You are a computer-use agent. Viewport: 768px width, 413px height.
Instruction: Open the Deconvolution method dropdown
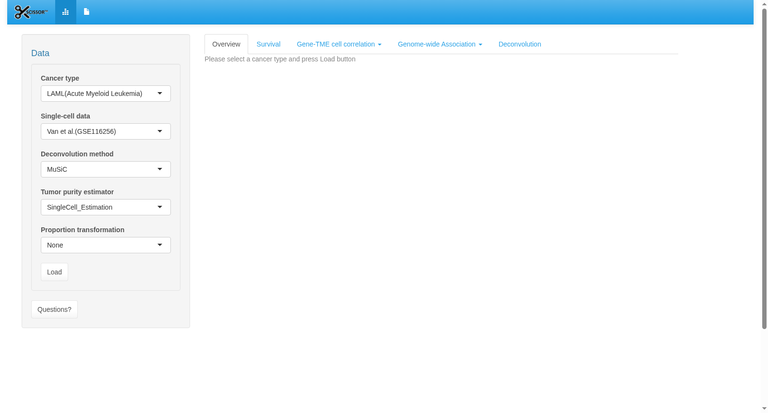pyautogui.click(x=106, y=169)
